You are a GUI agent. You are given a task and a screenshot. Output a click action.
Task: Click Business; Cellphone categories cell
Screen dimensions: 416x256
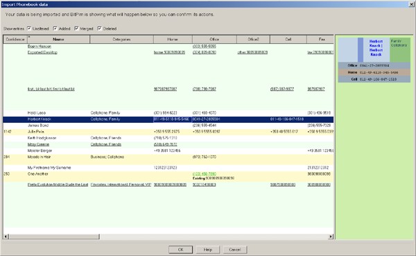click(107, 157)
